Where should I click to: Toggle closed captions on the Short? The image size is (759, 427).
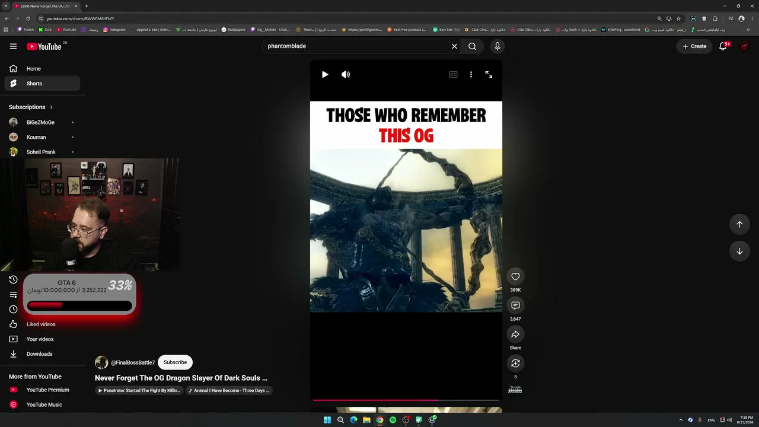pos(453,74)
